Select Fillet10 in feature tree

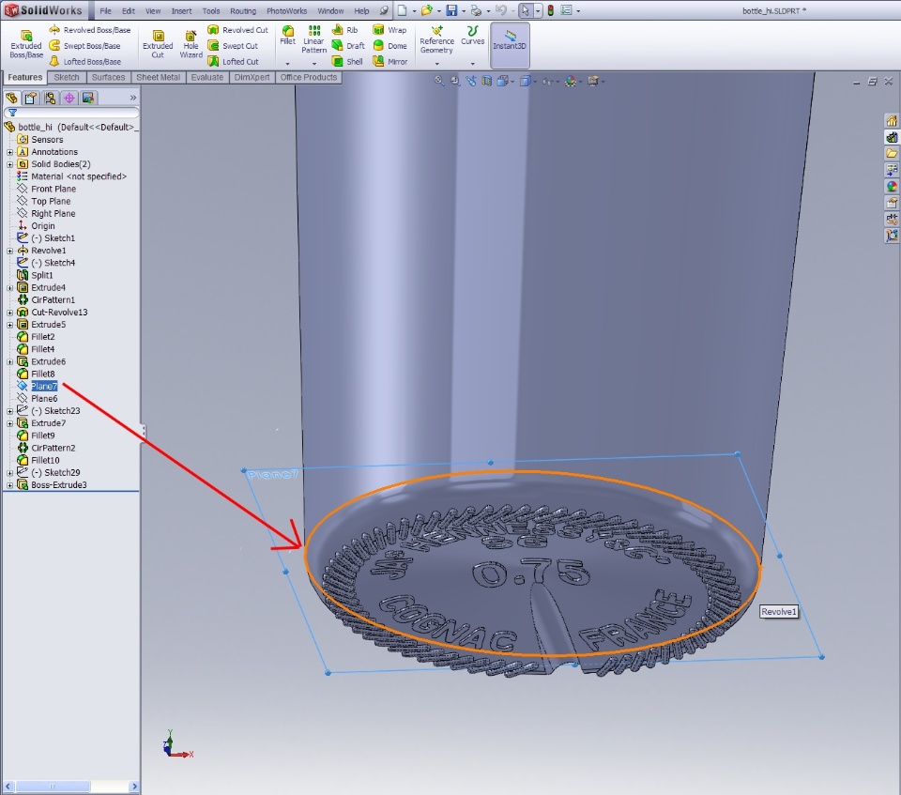(38, 461)
